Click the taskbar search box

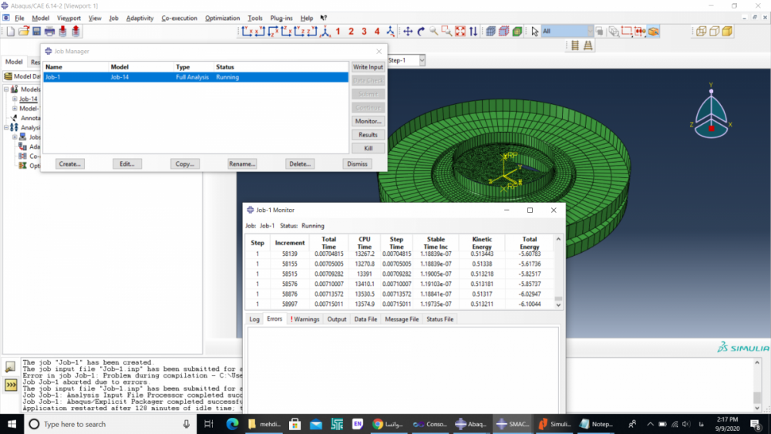coord(110,424)
